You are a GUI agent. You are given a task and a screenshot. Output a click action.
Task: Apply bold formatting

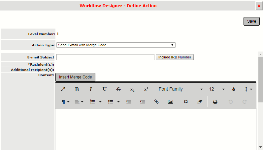[77, 89]
